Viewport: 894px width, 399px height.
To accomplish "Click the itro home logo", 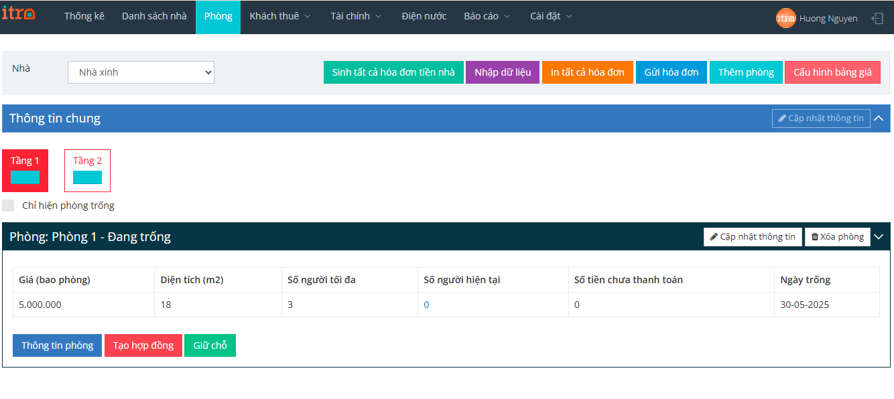I will point(18,14).
